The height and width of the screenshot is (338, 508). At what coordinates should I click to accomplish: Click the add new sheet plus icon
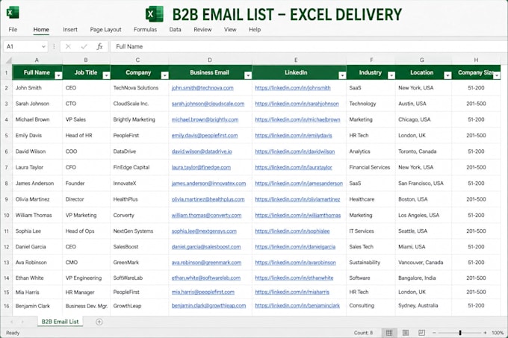click(x=99, y=322)
